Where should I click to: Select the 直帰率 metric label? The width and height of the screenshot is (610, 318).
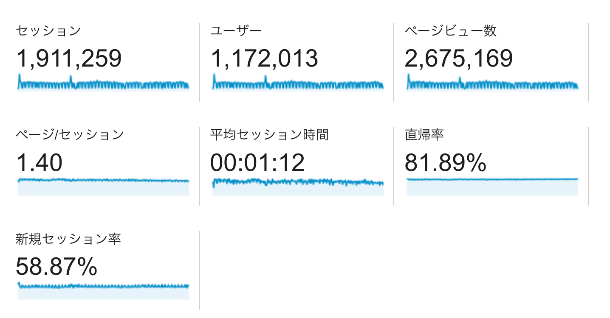click(x=424, y=135)
